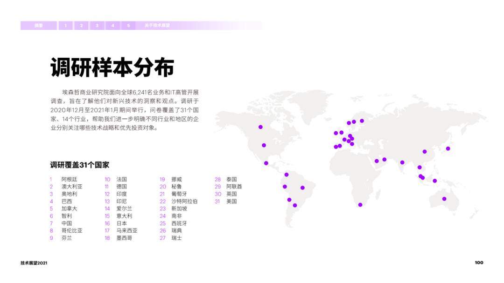Go to section tab 1
This screenshot has width=504, height=283.
coord(66,26)
